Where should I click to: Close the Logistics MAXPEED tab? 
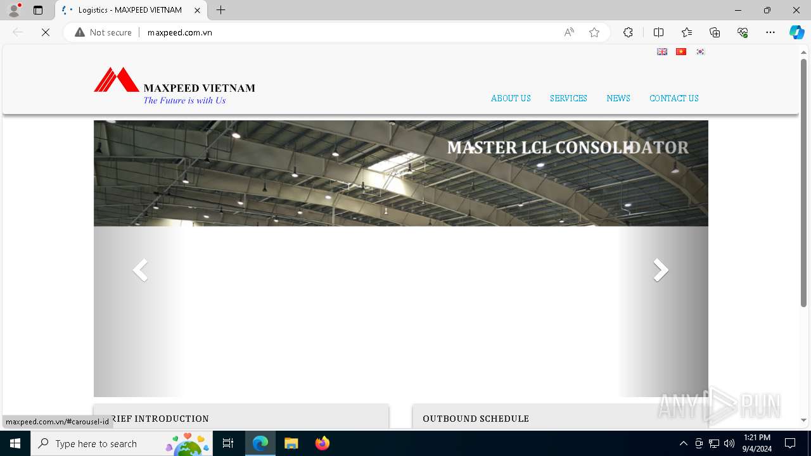(x=197, y=10)
